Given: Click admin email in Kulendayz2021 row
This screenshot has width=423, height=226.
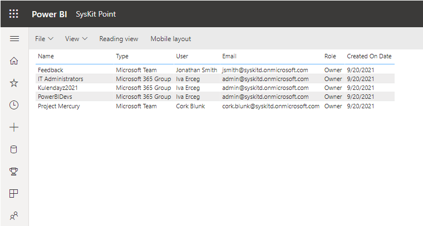Looking at the screenshot, I should [x=265, y=88].
